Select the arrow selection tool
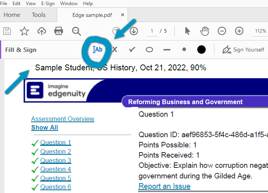The image size is (268, 193). coord(187,31)
